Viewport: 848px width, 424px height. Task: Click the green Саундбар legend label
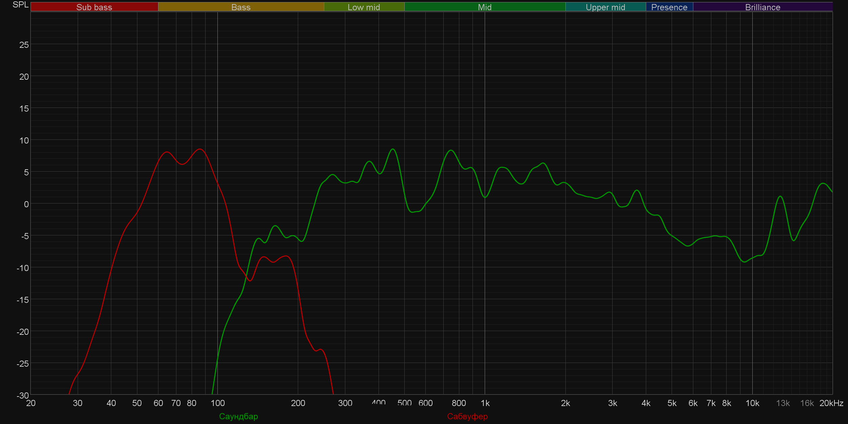coord(238,416)
